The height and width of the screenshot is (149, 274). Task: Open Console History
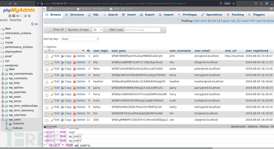[264, 127]
